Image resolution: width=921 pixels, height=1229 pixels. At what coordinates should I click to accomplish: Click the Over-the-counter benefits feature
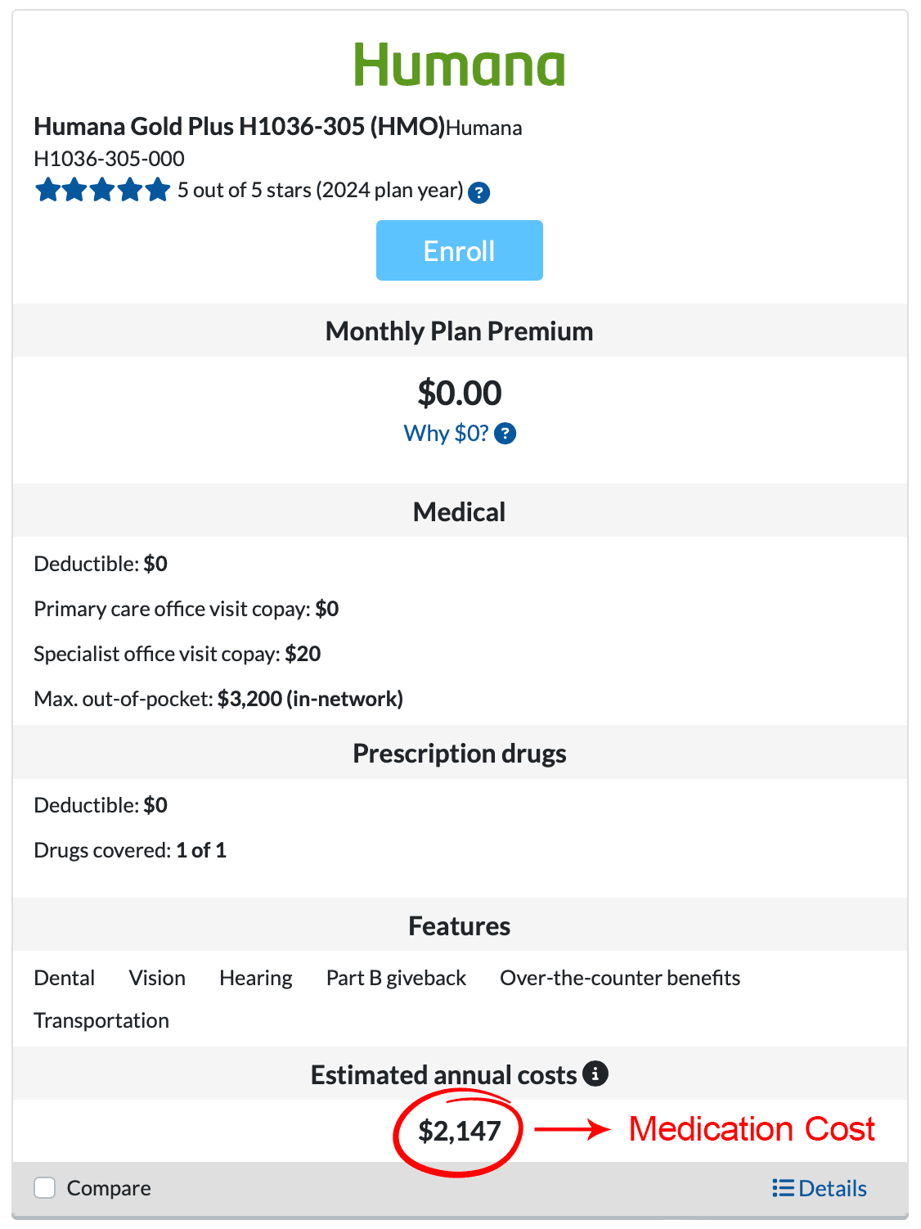620,978
